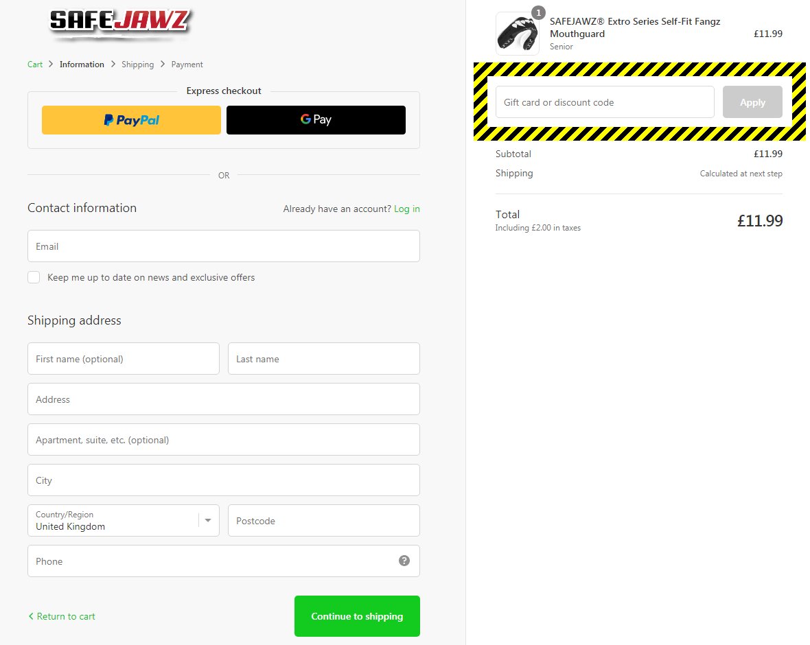
Task: Enable the news and exclusive offers checkbox
Action: (x=34, y=277)
